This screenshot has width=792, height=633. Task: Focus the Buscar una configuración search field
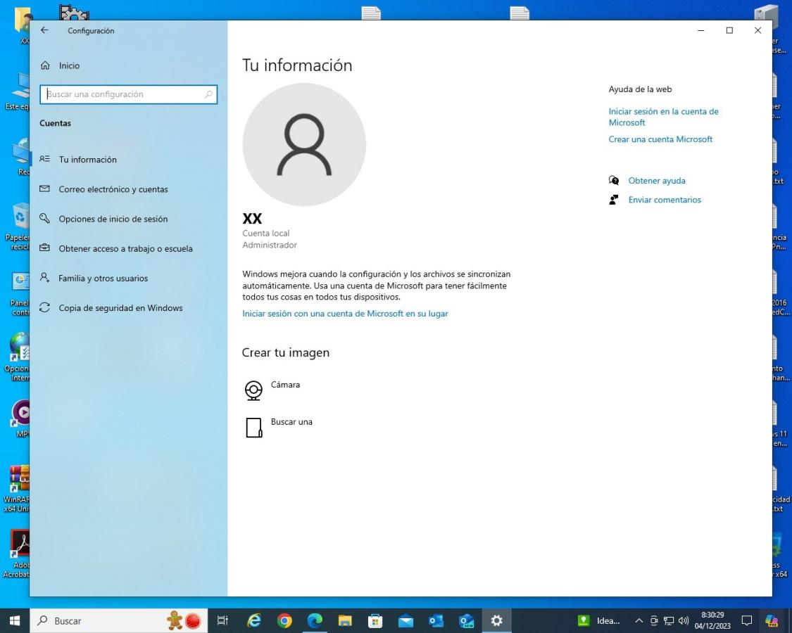tap(123, 94)
